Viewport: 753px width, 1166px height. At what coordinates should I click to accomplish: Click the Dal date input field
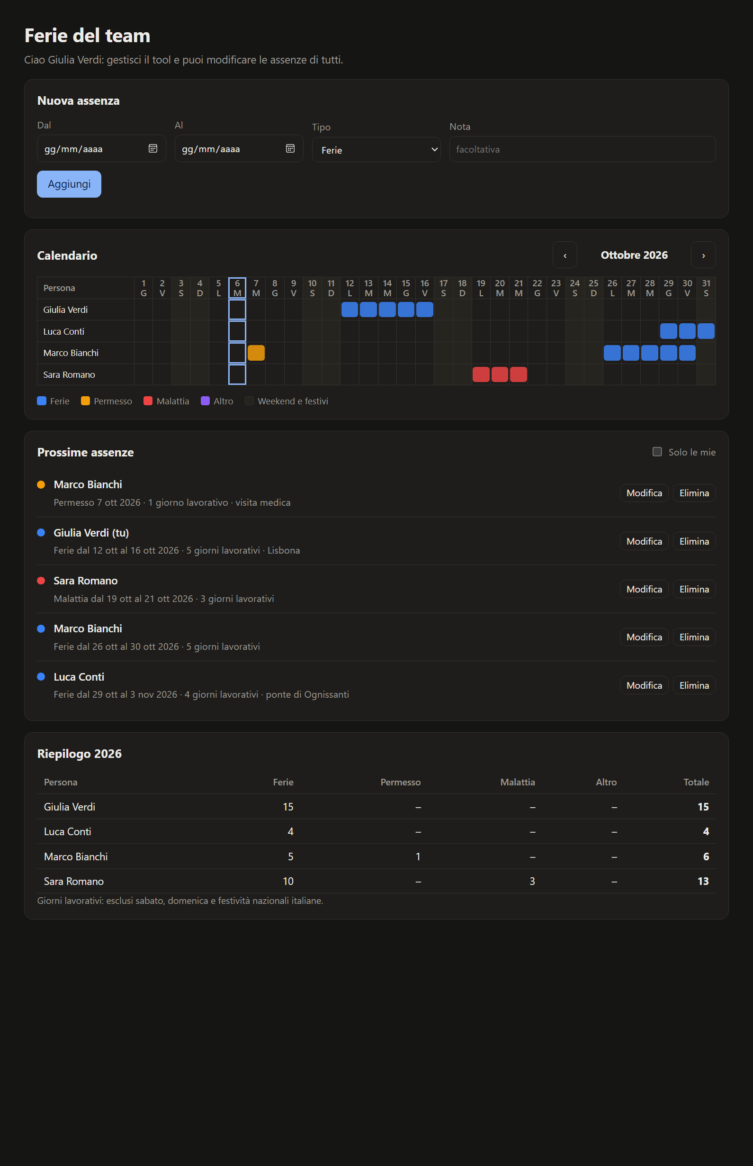(101, 148)
